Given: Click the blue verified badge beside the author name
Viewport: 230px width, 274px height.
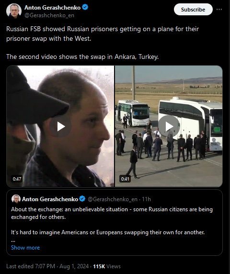Looking at the screenshot, I should tap(85, 7).
